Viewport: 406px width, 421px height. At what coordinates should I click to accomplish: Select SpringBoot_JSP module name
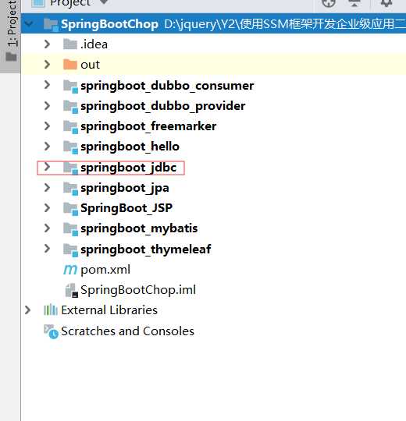coord(126,209)
